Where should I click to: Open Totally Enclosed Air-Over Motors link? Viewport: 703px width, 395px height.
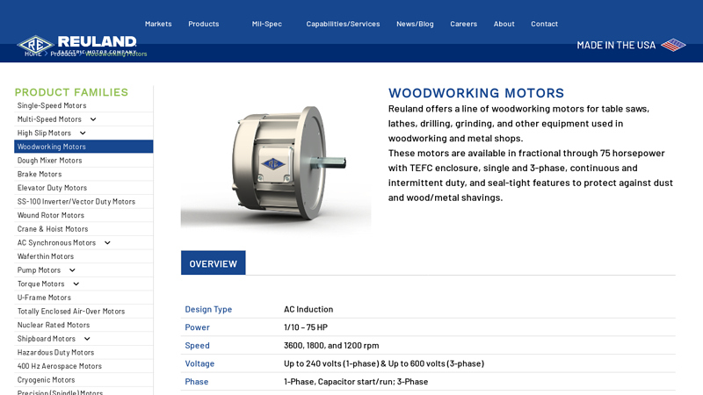(71, 312)
